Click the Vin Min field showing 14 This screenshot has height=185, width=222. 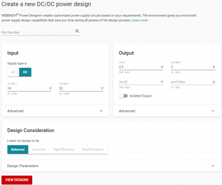click(28, 89)
